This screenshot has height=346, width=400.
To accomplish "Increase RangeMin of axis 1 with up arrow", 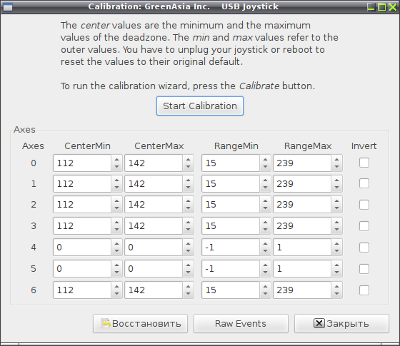I will click(265, 180).
